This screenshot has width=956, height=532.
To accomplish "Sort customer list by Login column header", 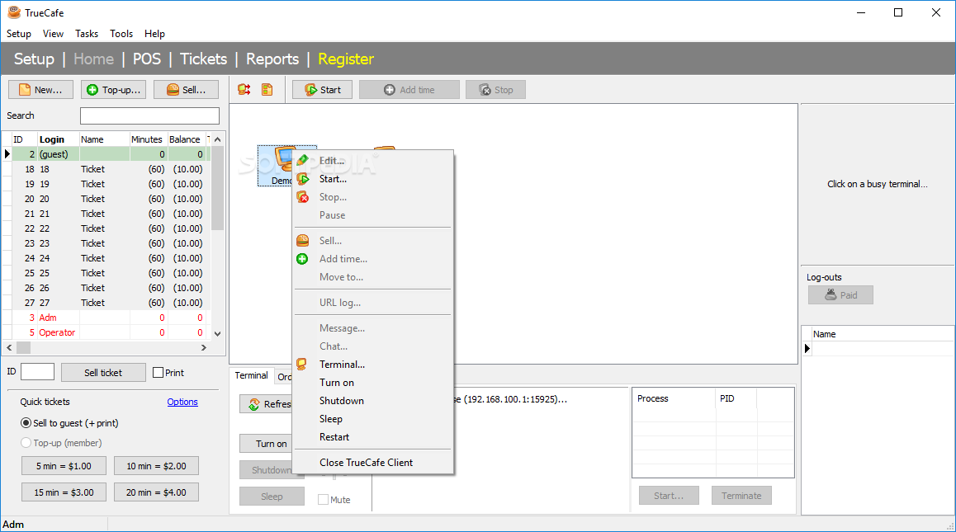I will [58, 139].
